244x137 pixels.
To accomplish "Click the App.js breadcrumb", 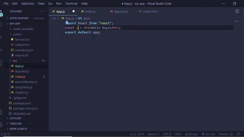I will (69, 18).
